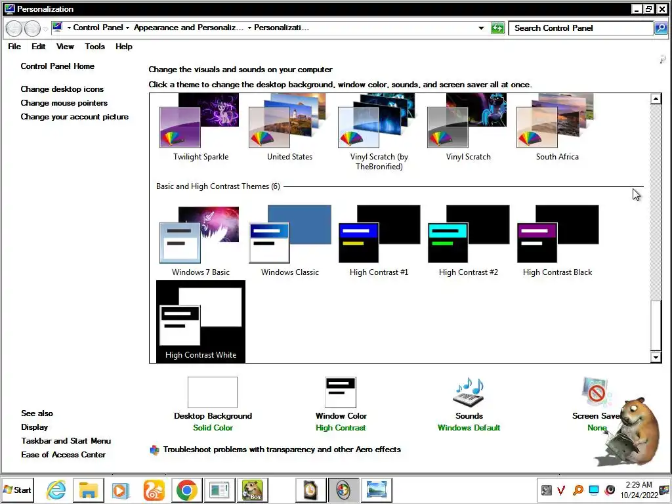The image size is (672, 504).
Task: Go to Control Panel Home
Action: coord(58,66)
